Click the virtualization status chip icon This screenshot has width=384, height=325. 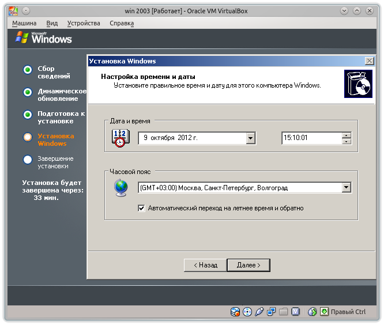pos(295,312)
